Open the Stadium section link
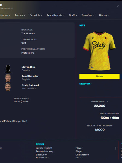 pyautogui.click(x=85, y=84)
